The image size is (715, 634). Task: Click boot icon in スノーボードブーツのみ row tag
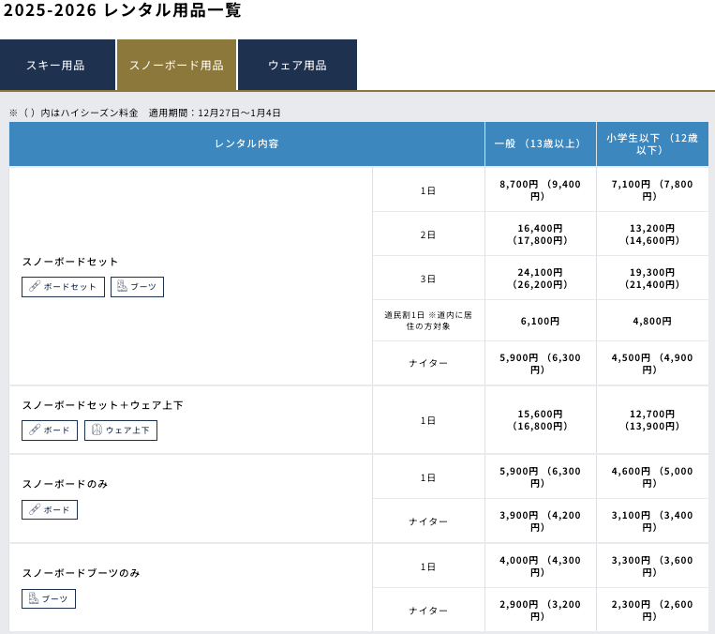[x=34, y=598]
